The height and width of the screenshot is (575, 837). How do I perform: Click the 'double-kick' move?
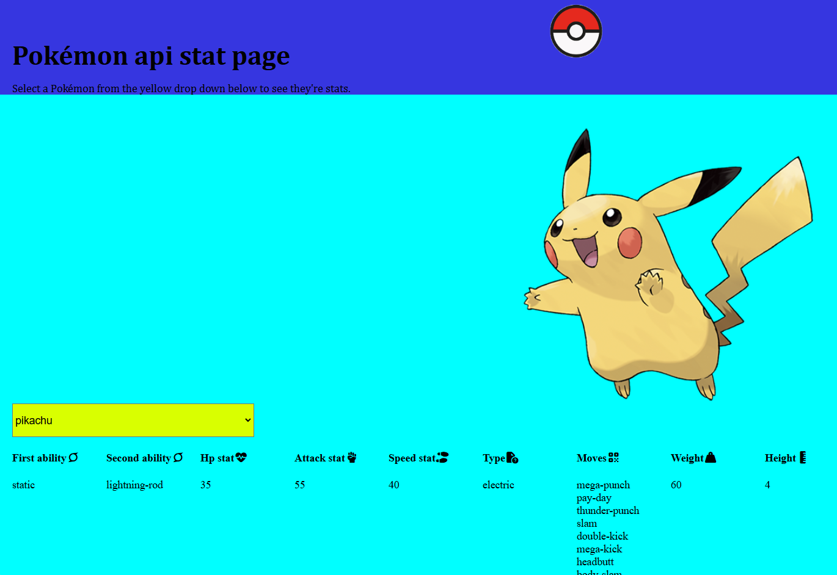click(x=602, y=536)
